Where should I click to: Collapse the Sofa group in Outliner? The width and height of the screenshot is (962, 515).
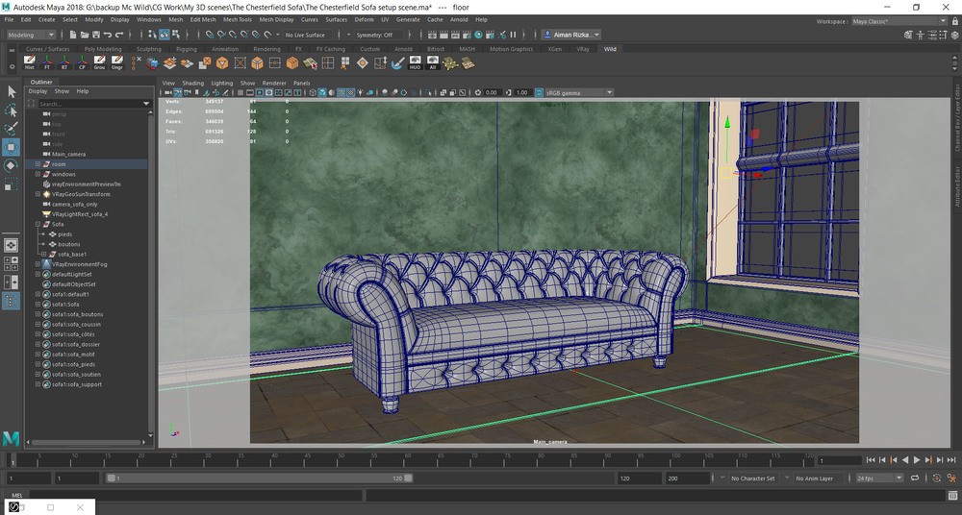pos(38,225)
